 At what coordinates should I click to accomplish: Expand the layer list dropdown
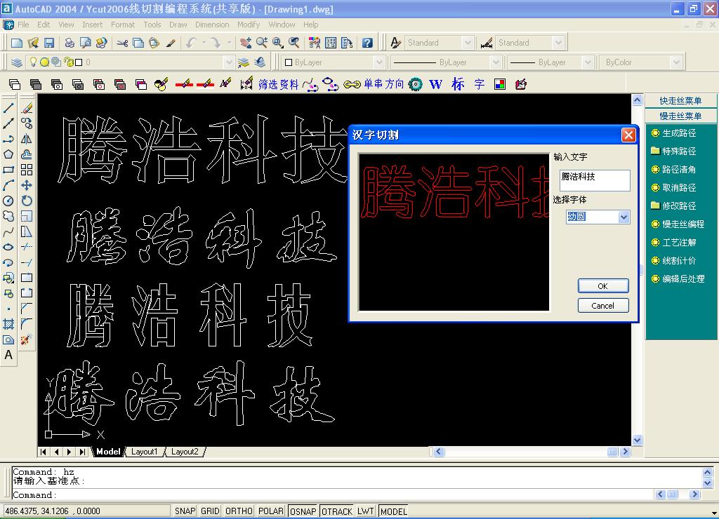click(229, 62)
